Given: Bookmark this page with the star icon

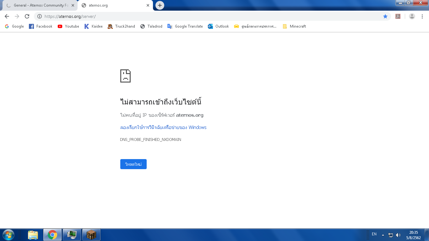Looking at the screenshot, I should coord(385,16).
